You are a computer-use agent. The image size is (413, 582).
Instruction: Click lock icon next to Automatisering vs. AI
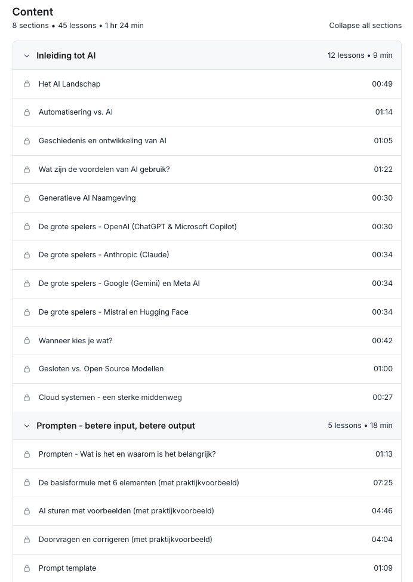click(26, 113)
